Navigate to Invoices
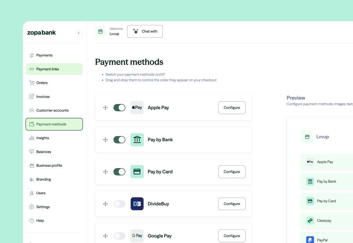Image resolution: width=353 pixels, height=243 pixels. coord(54,97)
